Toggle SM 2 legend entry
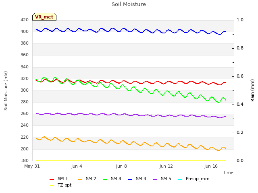 87,179
